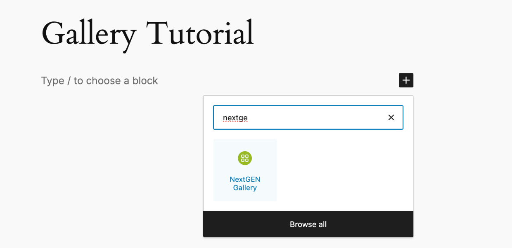Clear the block search with the X

click(x=391, y=117)
